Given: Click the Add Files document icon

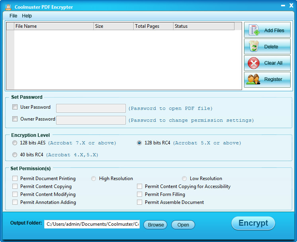Looking at the screenshot, I should point(254,30).
